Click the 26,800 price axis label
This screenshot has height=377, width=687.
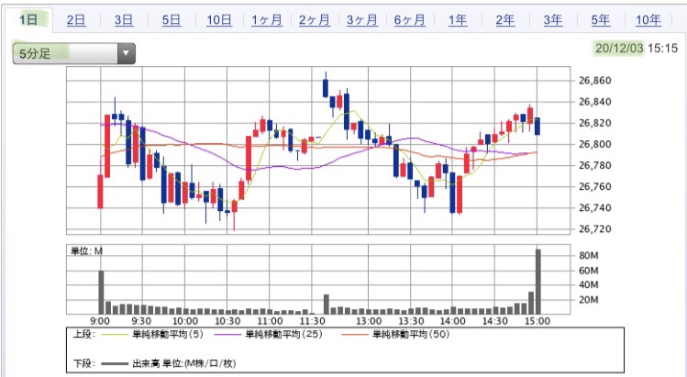(594, 144)
